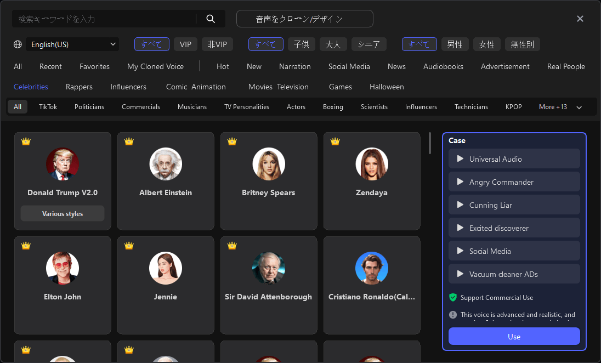
Task: Select the Scientists subcategory
Action: tap(374, 107)
